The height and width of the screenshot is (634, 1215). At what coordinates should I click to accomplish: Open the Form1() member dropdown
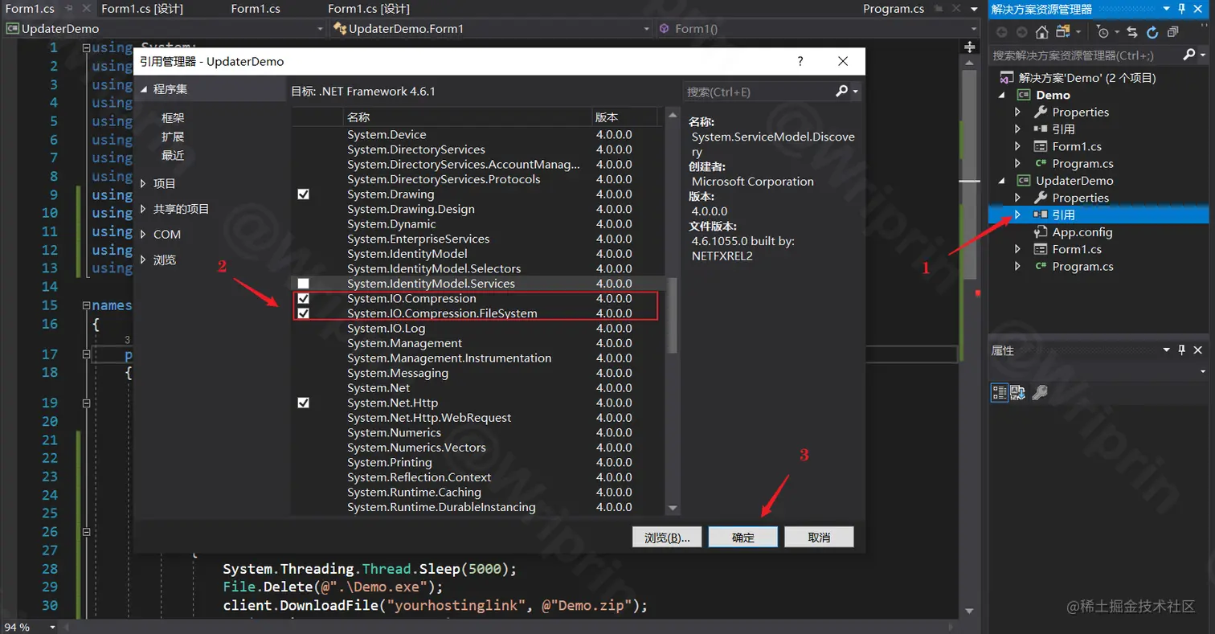click(972, 29)
